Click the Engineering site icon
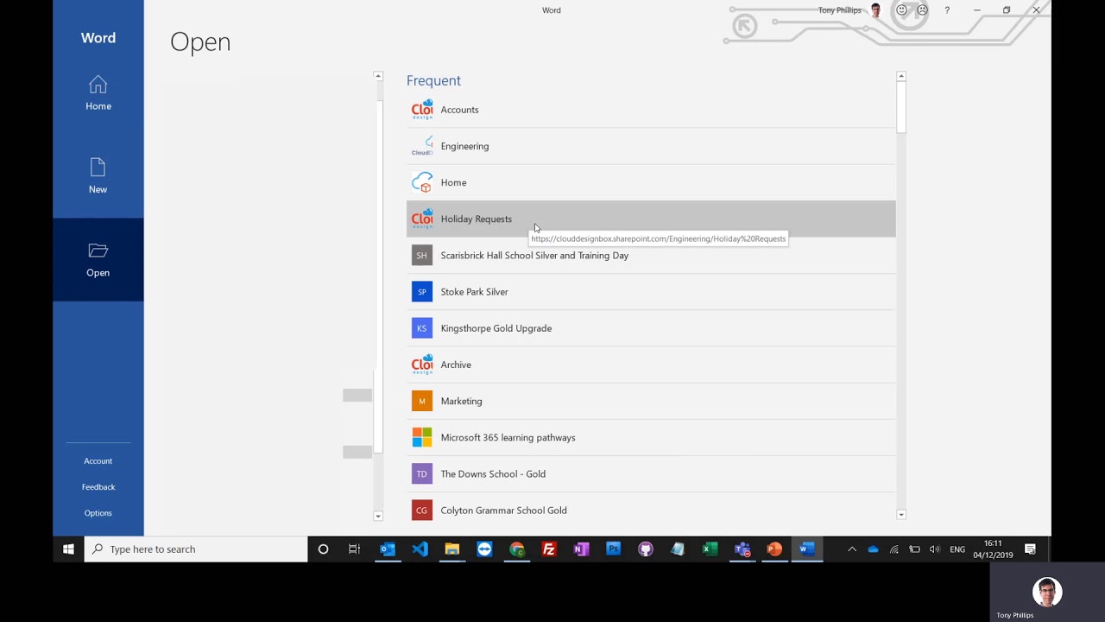The height and width of the screenshot is (622, 1105). (x=422, y=146)
